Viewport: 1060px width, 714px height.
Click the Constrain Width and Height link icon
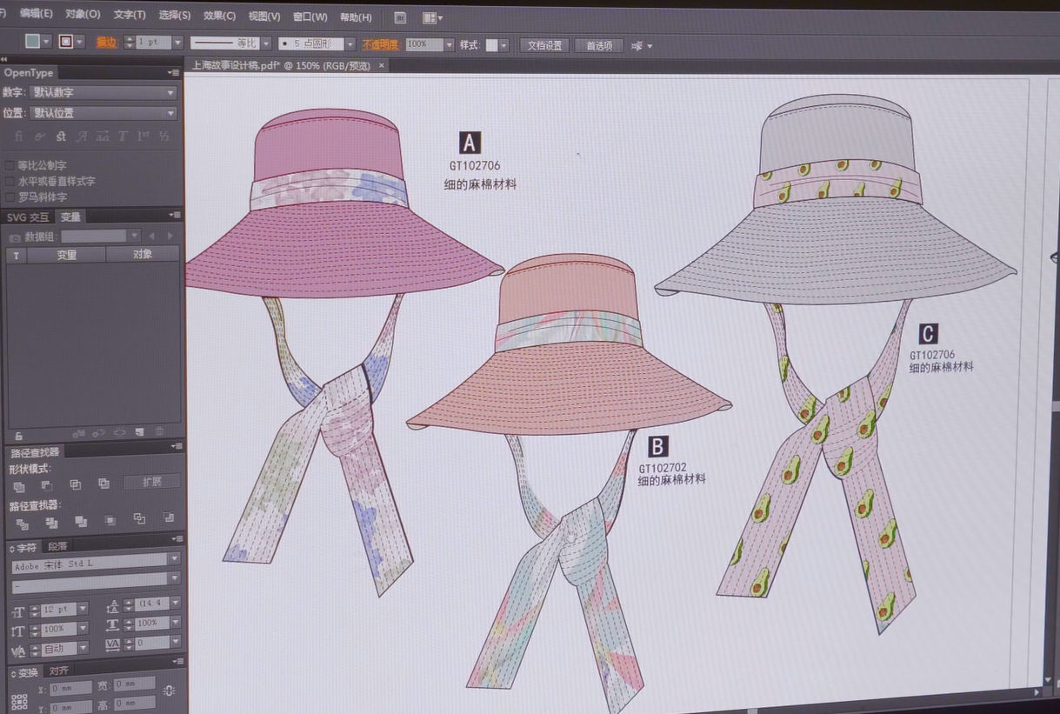[169, 691]
